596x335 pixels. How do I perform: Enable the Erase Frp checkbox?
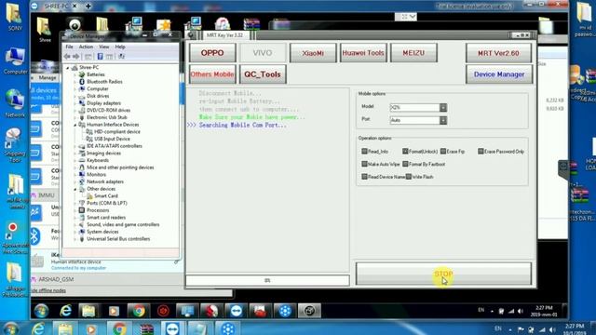click(x=443, y=151)
